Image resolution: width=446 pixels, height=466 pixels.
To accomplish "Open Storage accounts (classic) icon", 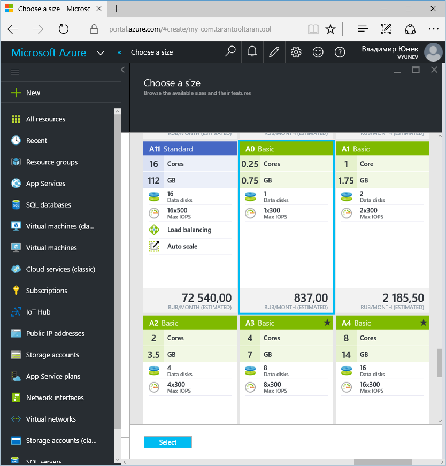I will click(16, 440).
